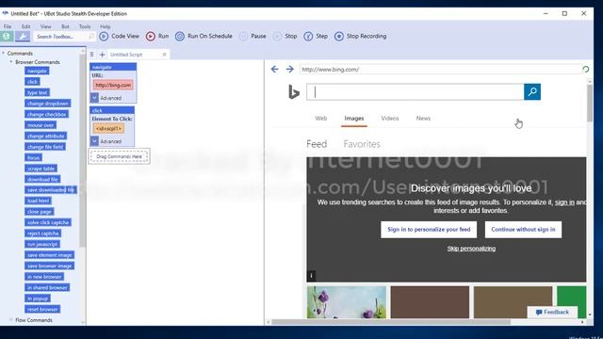
Task: Click the toolbox search magnifier icon
Action: (91, 37)
